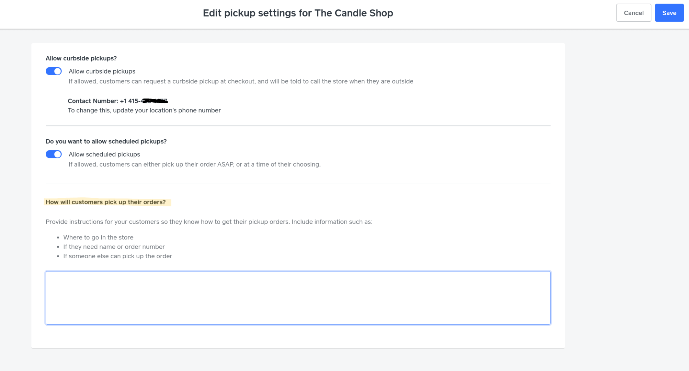Click the highlighted 'How will customers pick up their orders?' heading
Screen dimensions: 689x371
tap(105, 202)
